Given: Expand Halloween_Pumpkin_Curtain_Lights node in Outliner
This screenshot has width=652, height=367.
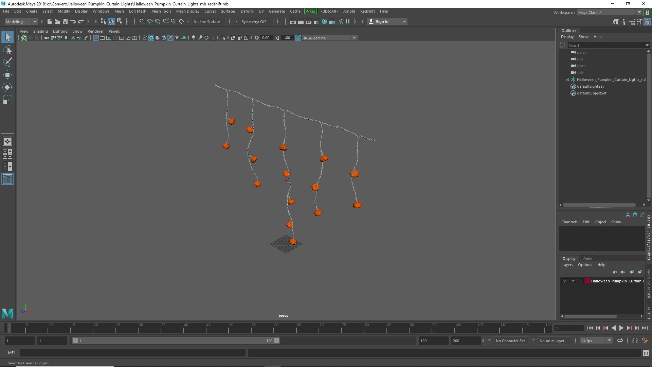Looking at the screenshot, I should click(x=567, y=80).
